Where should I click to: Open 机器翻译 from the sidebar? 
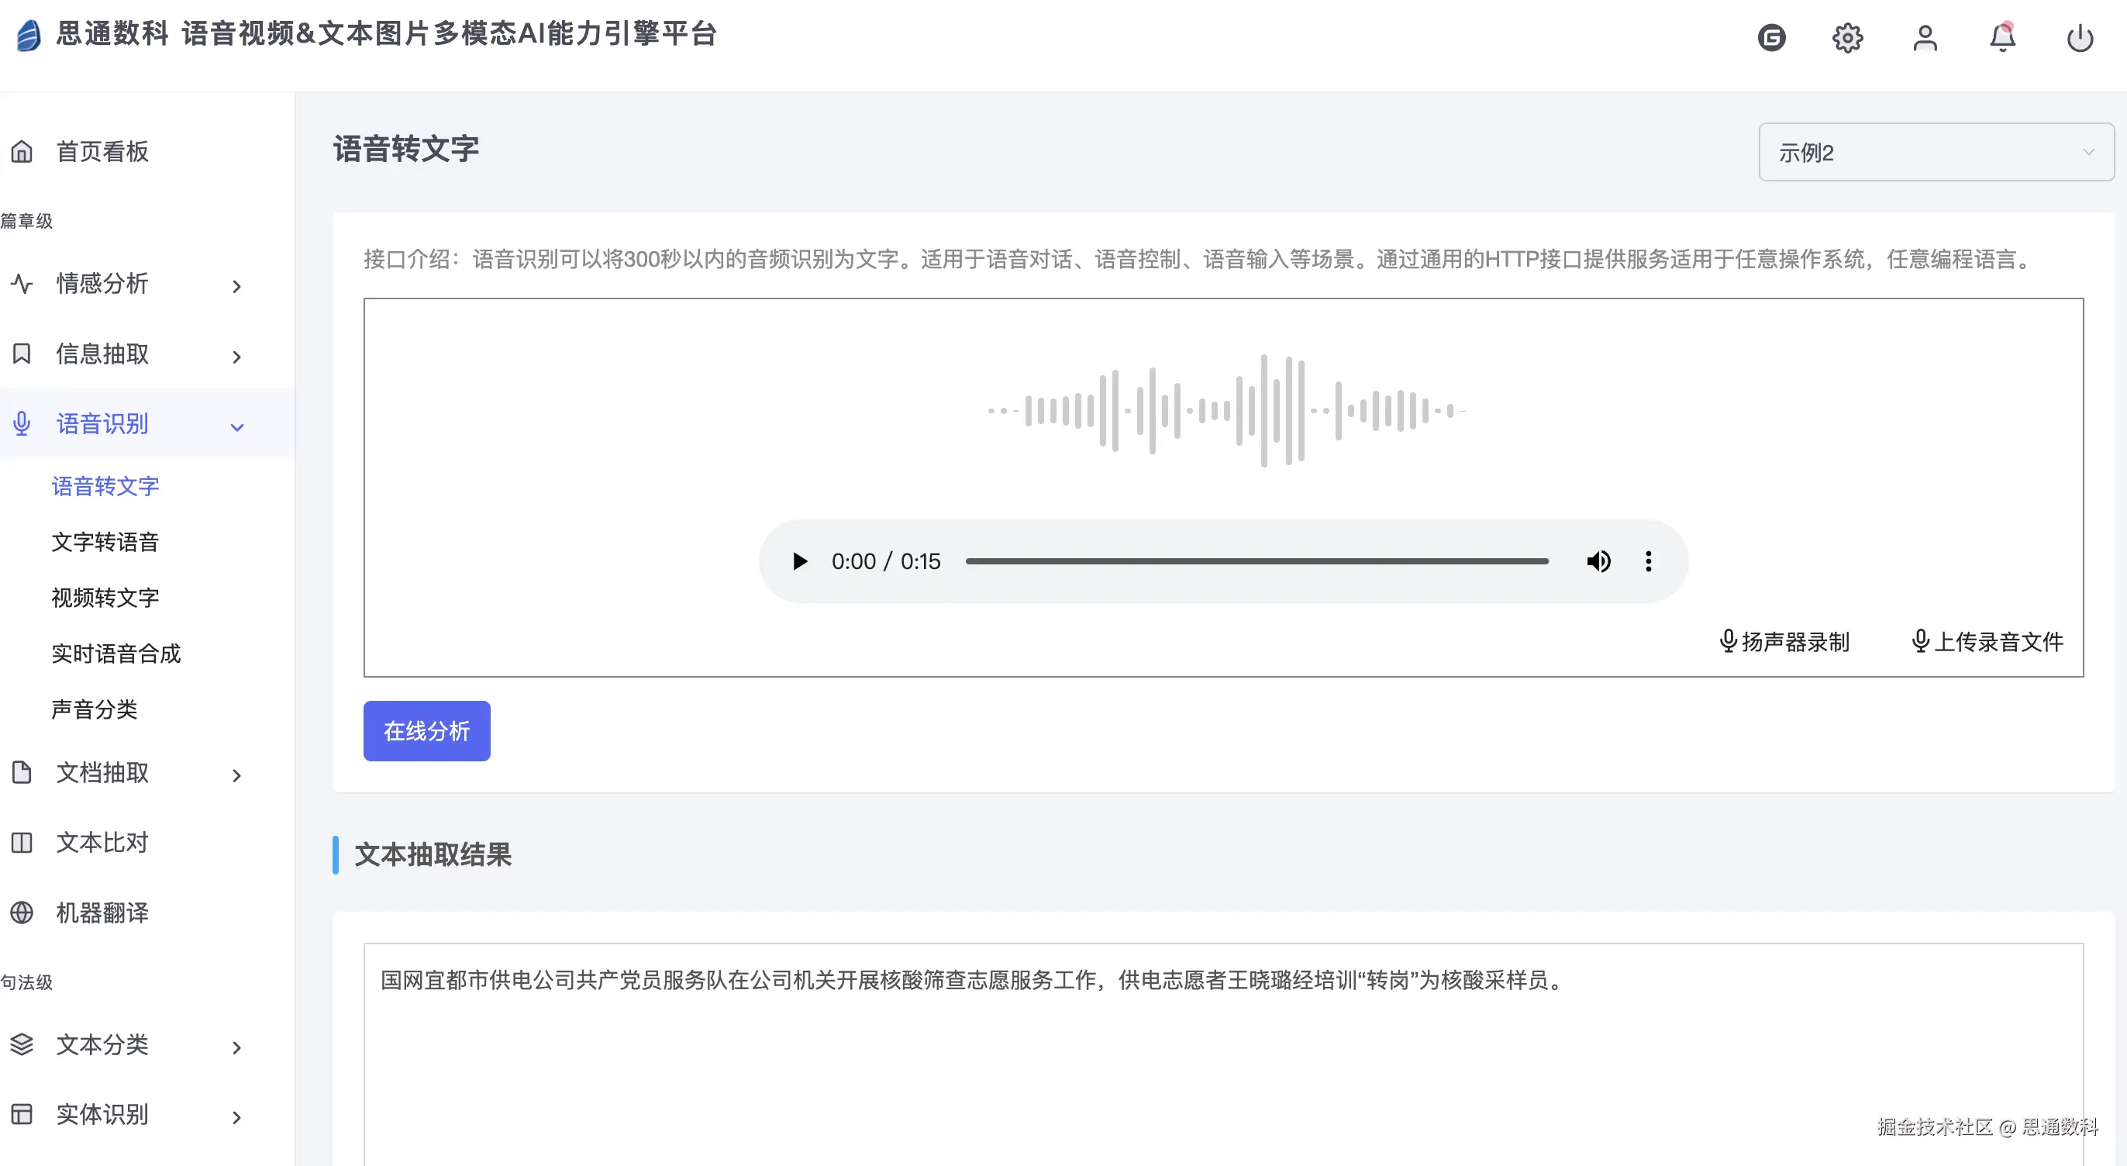coord(102,912)
